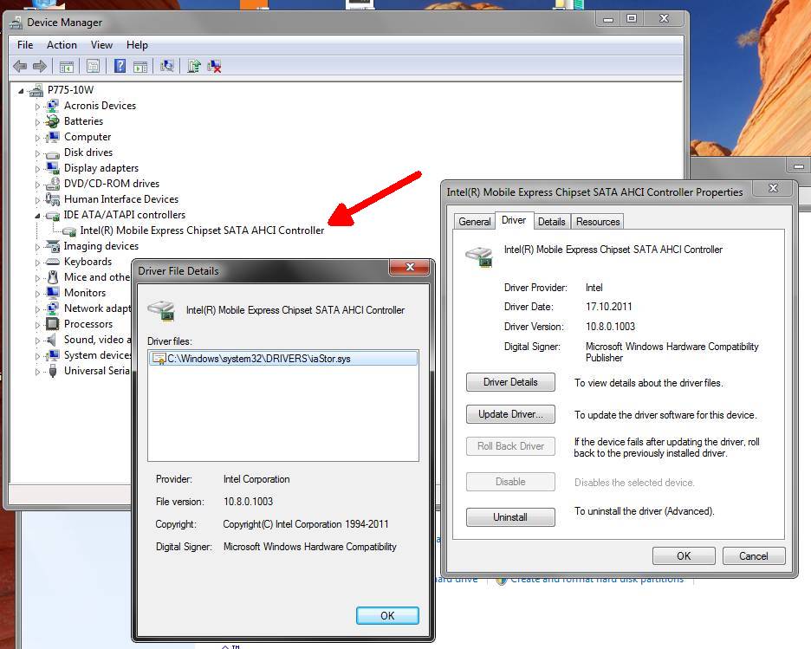Collapse the P775-10W root node
The image size is (811, 649).
tap(21, 91)
